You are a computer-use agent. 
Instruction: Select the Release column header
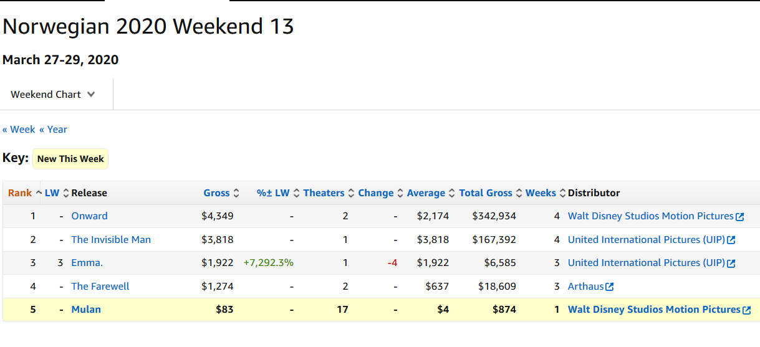[x=89, y=193]
